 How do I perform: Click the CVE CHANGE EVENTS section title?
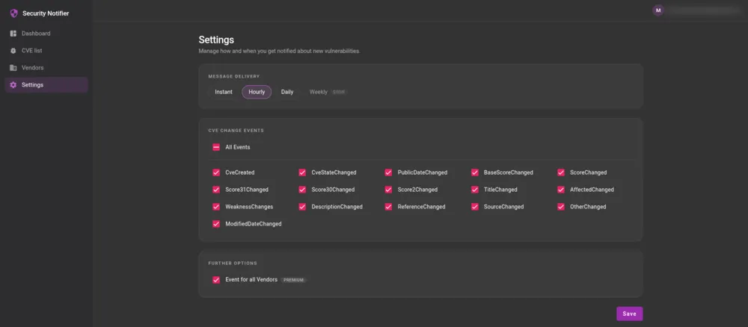coord(236,130)
